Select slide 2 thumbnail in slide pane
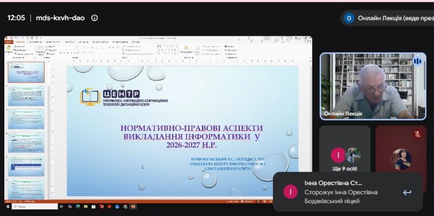Screen dimensions: 434x216 26,96
